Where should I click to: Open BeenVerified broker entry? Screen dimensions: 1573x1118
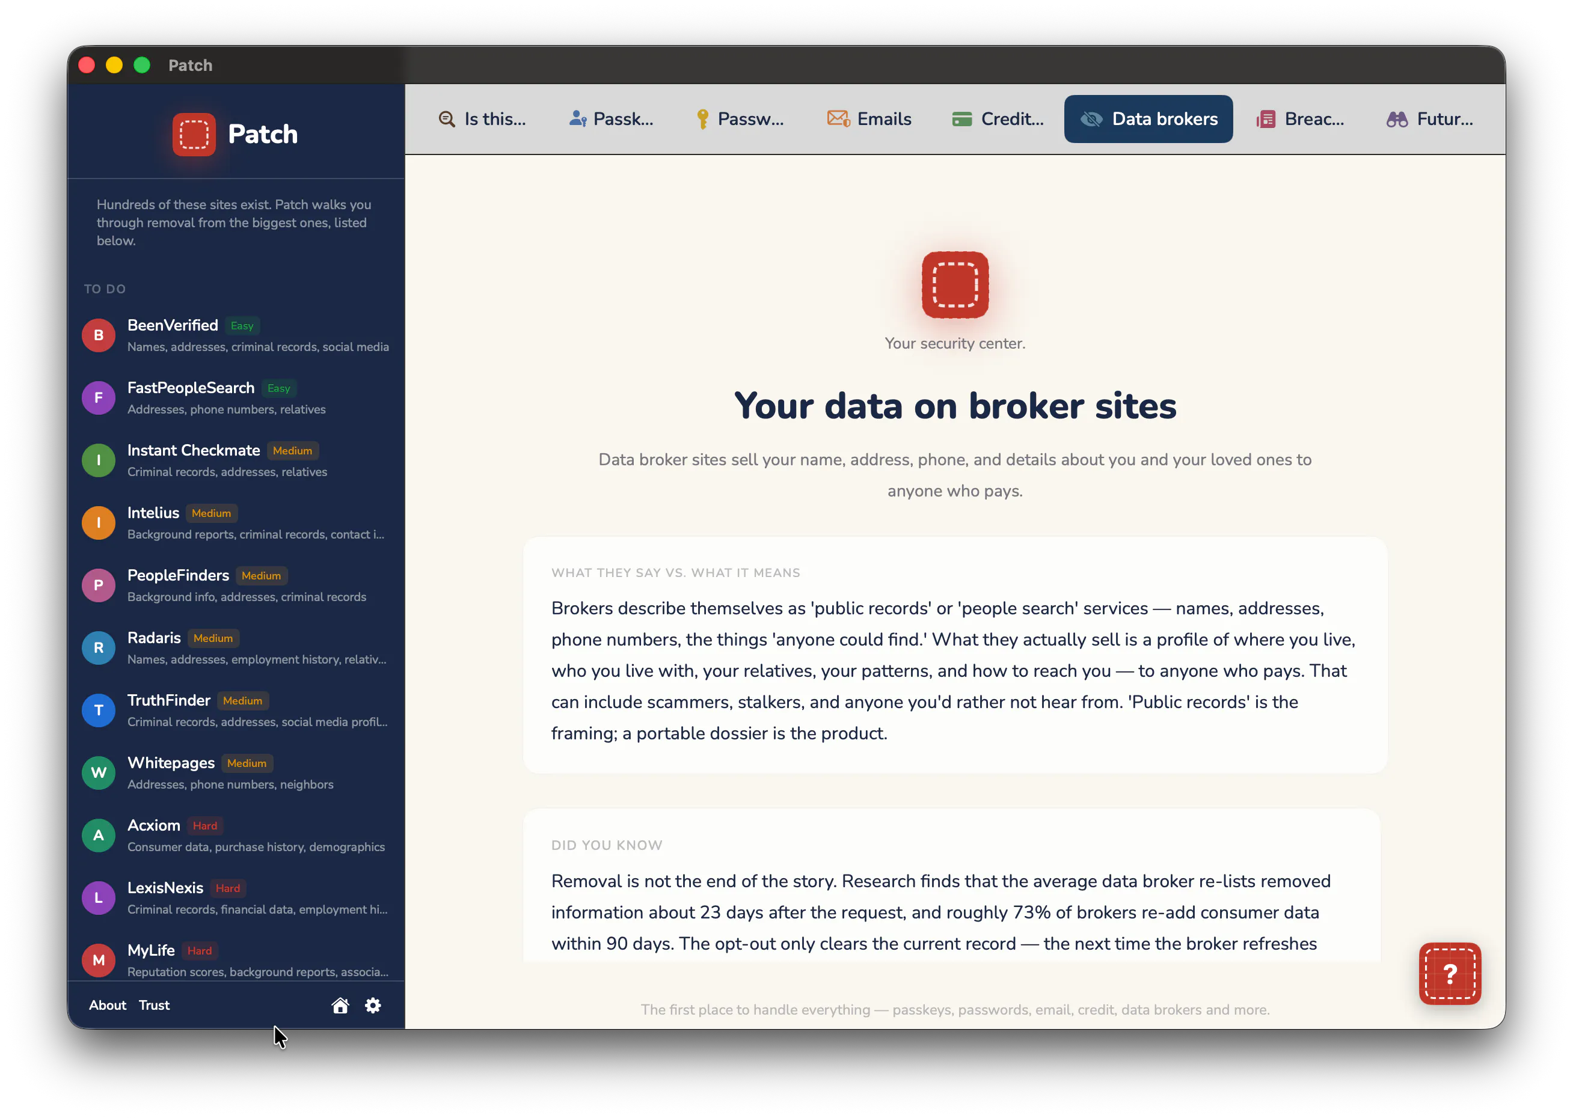[236, 335]
